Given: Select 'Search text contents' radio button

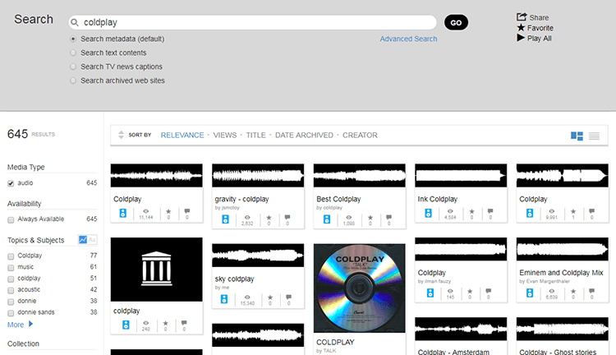Looking at the screenshot, I should pos(73,53).
